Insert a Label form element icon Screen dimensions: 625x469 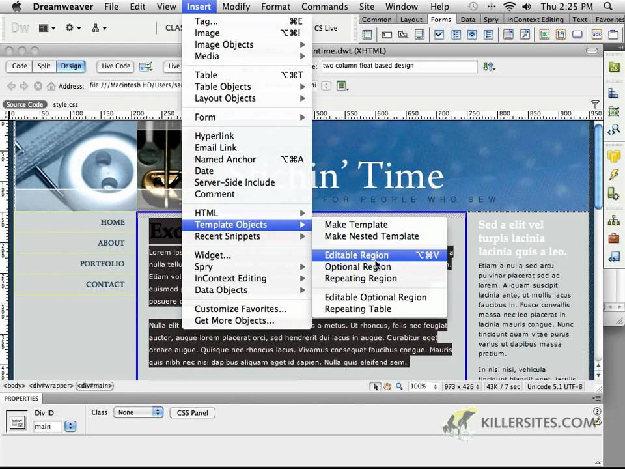pos(597,35)
